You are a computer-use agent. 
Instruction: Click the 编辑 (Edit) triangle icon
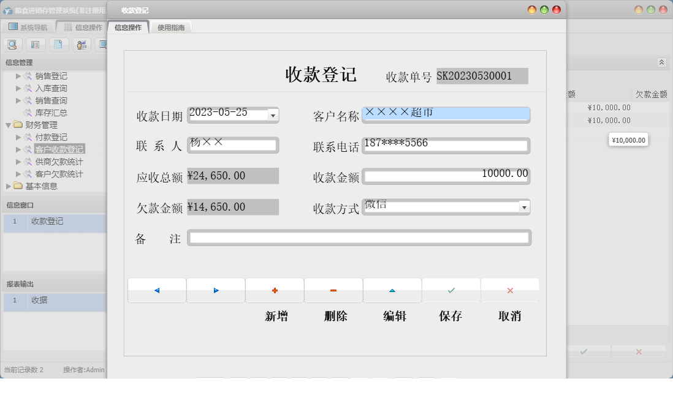tap(392, 290)
